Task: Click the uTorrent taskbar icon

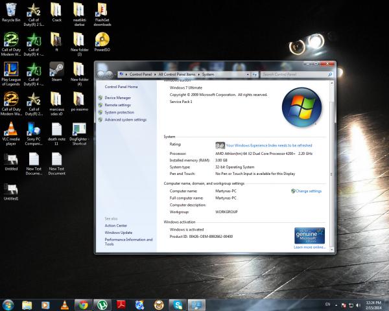Action: [x=102, y=305]
